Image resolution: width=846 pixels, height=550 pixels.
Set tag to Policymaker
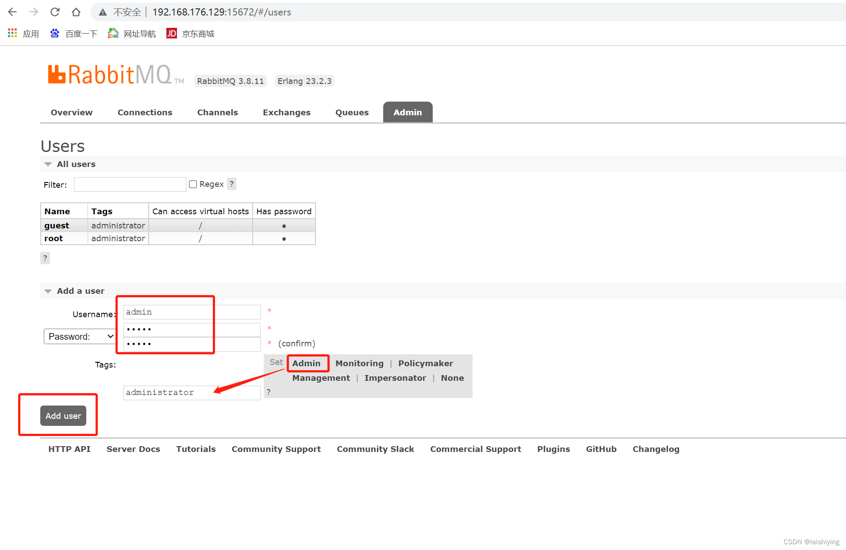click(426, 363)
